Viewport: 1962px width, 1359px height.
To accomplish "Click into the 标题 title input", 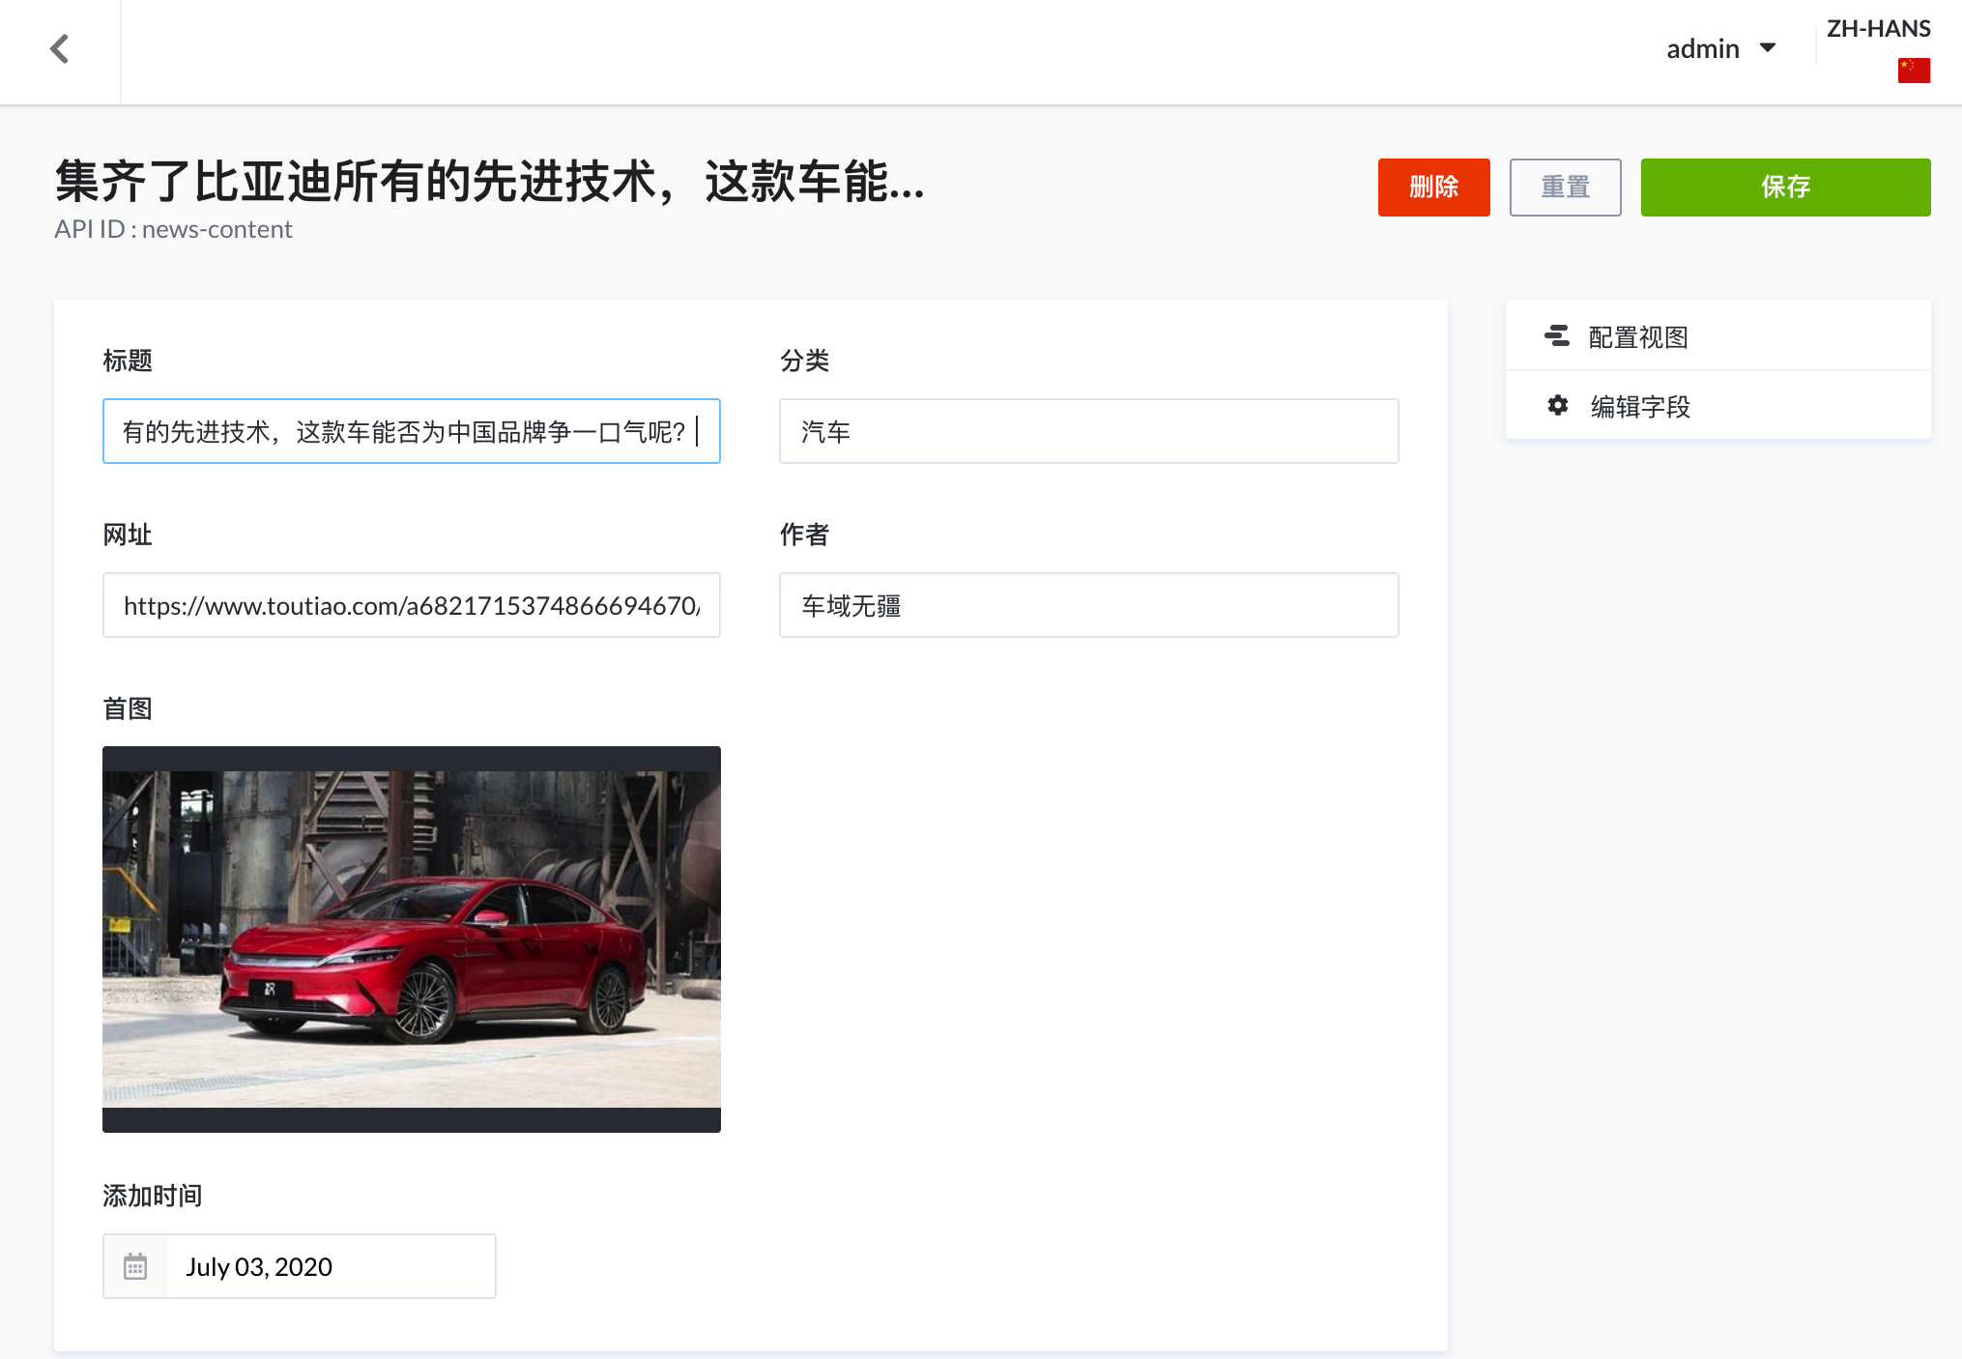I will (x=411, y=431).
